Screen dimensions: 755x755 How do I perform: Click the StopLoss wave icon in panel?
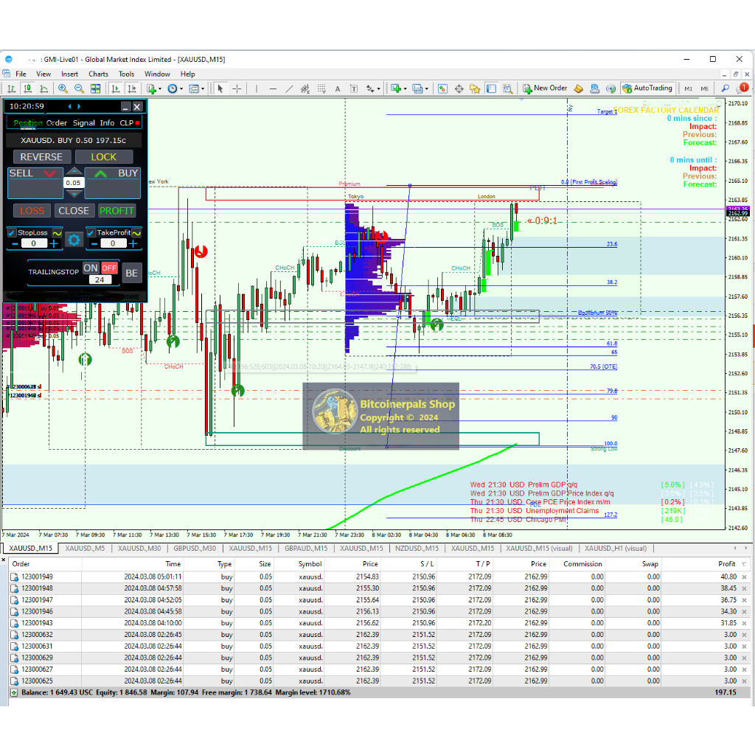coord(56,232)
